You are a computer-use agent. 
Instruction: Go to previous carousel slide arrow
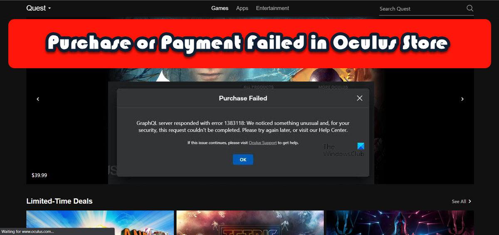click(x=38, y=99)
